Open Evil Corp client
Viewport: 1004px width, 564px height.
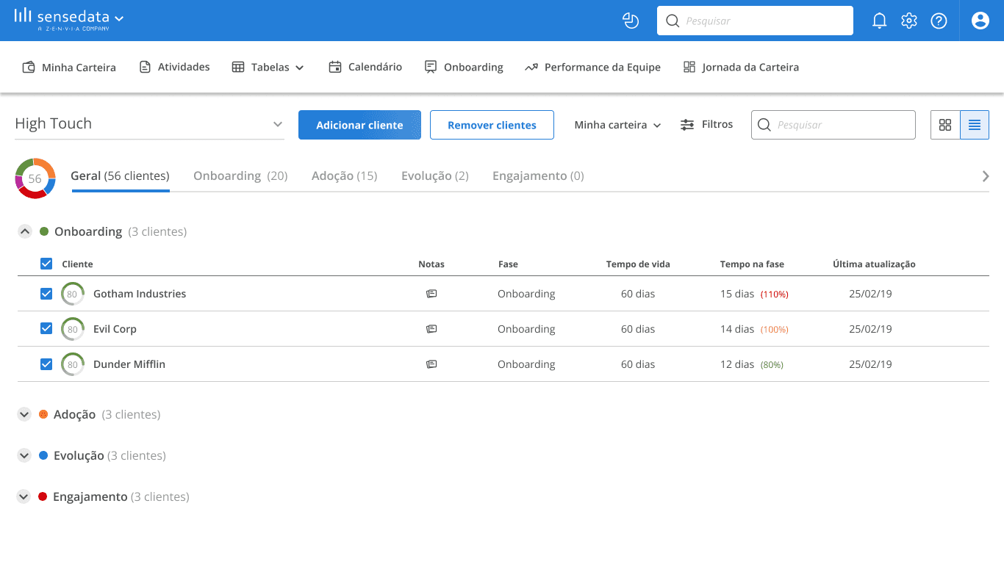tap(115, 329)
